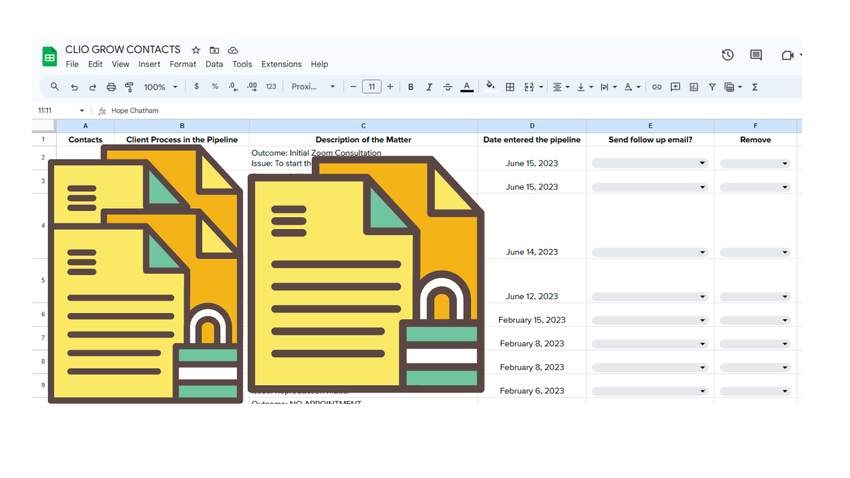This screenshot has width=850, height=478.
Task: Choose cell fill color
Action: [x=490, y=87]
